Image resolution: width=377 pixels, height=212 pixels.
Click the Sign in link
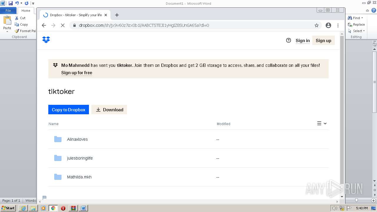[302, 41]
